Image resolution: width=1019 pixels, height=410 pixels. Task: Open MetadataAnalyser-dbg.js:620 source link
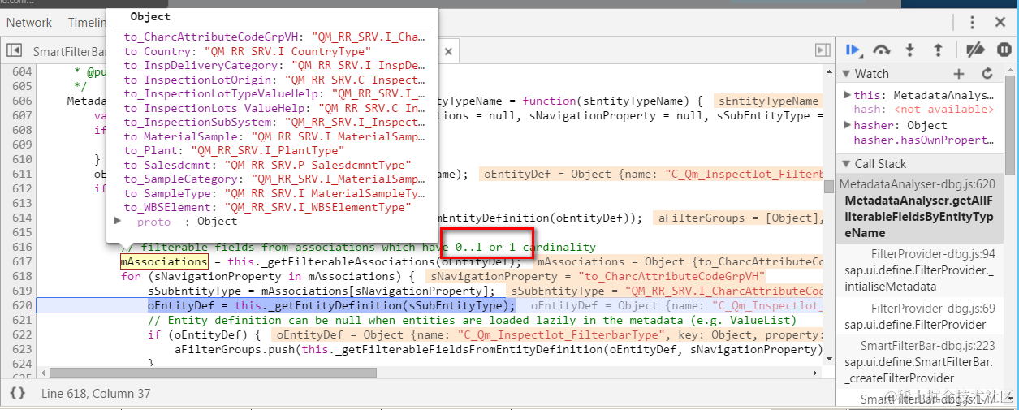pyautogui.click(x=918, y=184)
